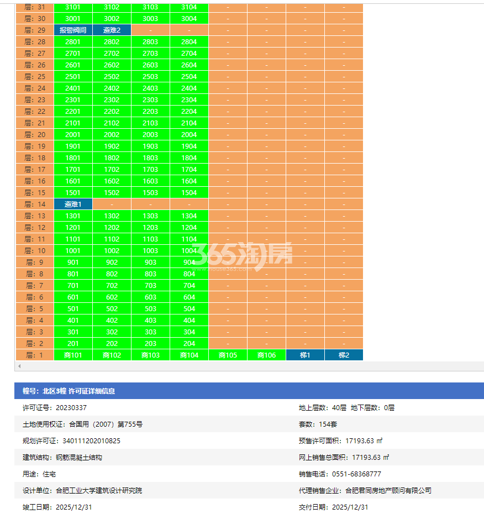The height and width of the screenshot is (514, 484).
Task: Click the 梯2 stairwell cell
Action: (x=344, y=355)
